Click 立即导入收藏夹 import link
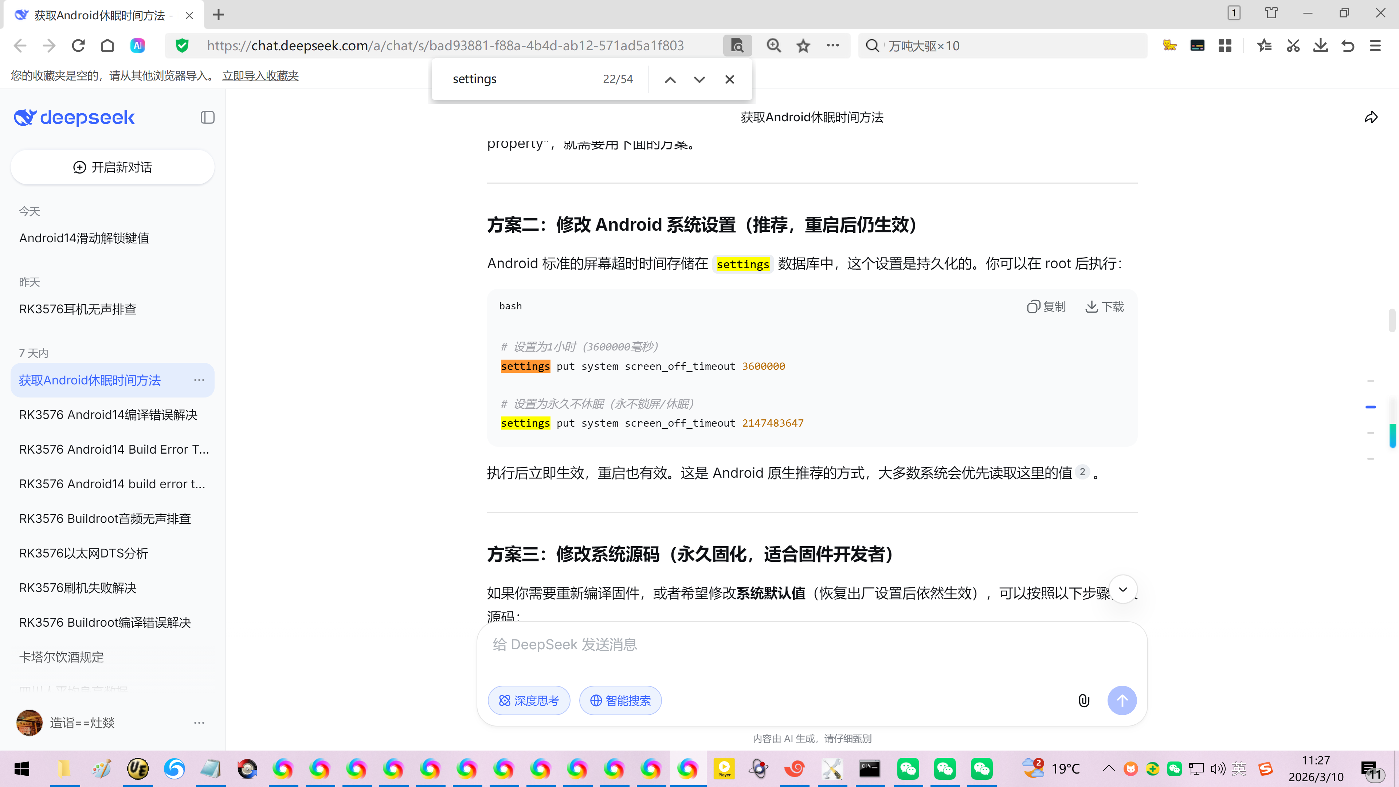 point(260,75)
